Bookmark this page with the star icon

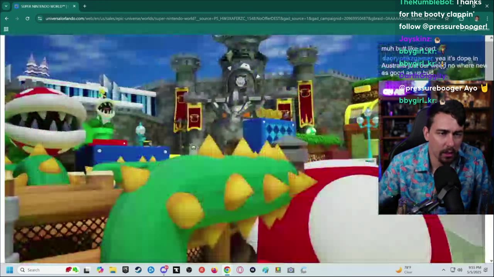coord(447,18)
